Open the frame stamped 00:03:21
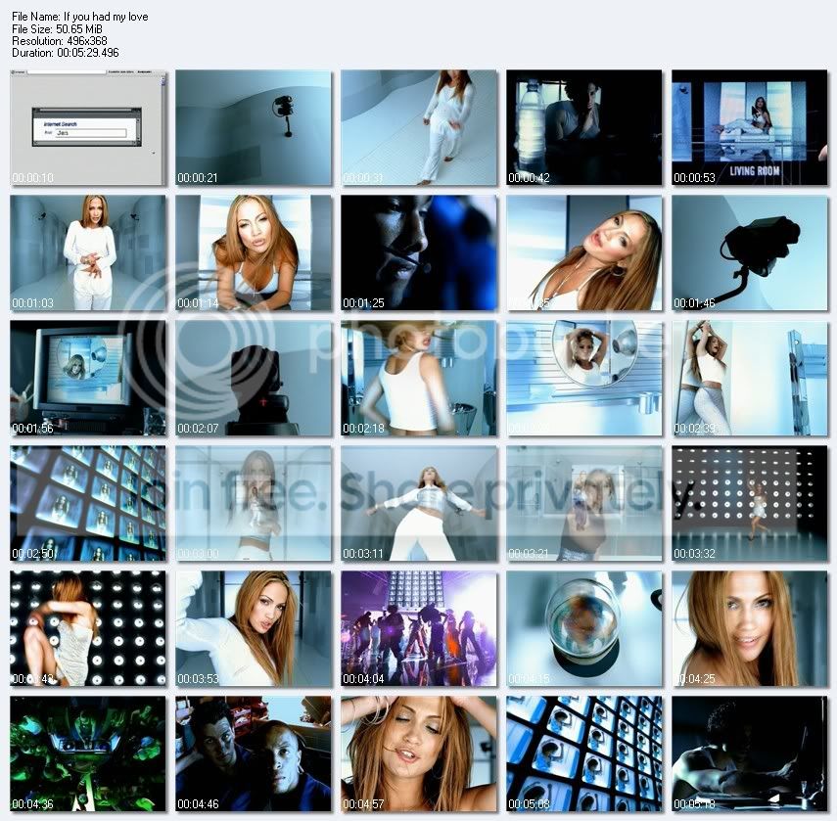 click(584, 504)
